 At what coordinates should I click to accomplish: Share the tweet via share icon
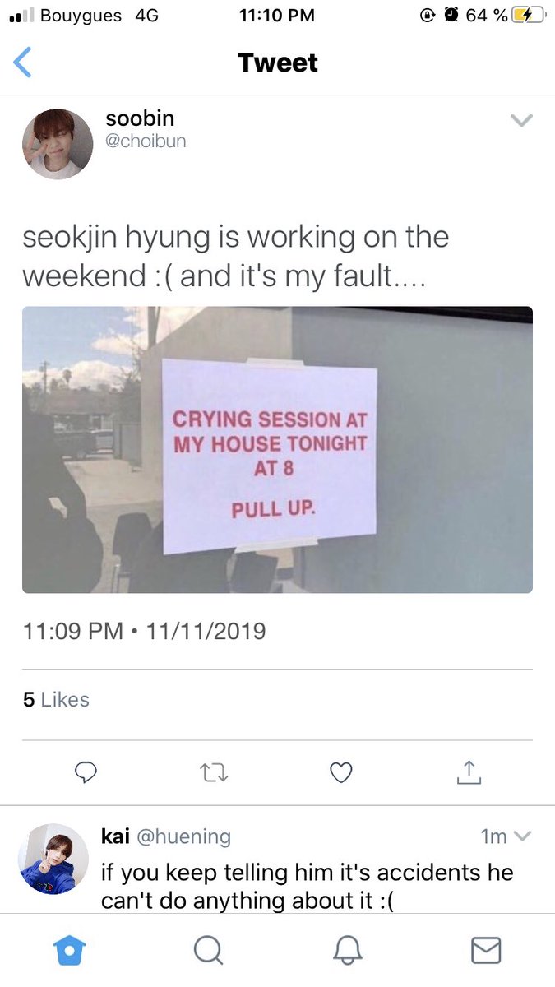point(468,772)
